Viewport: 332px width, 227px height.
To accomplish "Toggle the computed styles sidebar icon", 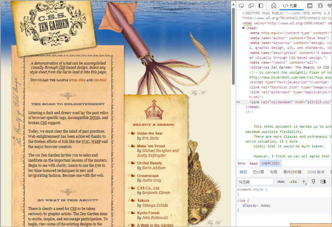I will 323,182.
